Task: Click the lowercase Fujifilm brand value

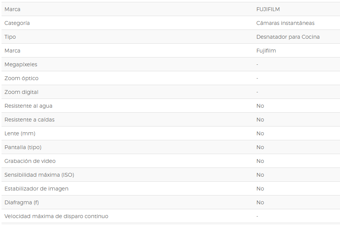Action: click(x=266, y=51)
